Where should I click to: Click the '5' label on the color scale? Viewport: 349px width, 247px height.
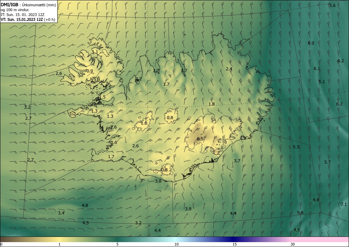point(117,244)
